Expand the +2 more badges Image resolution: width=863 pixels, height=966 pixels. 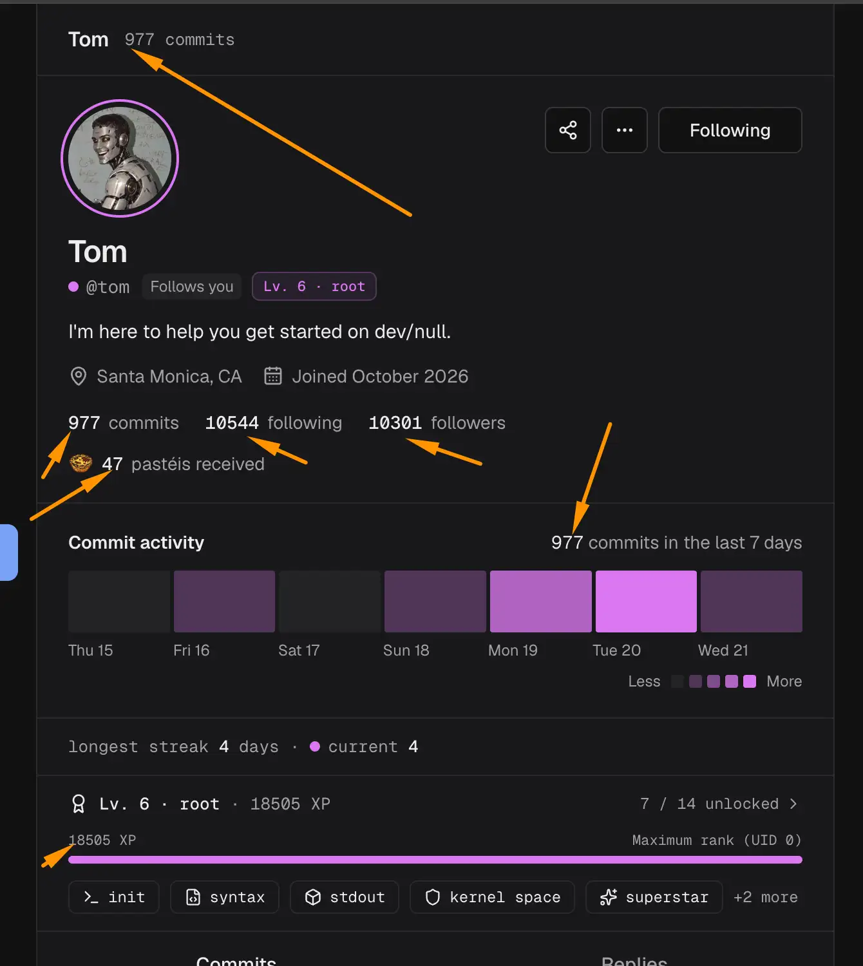[765, 897]
